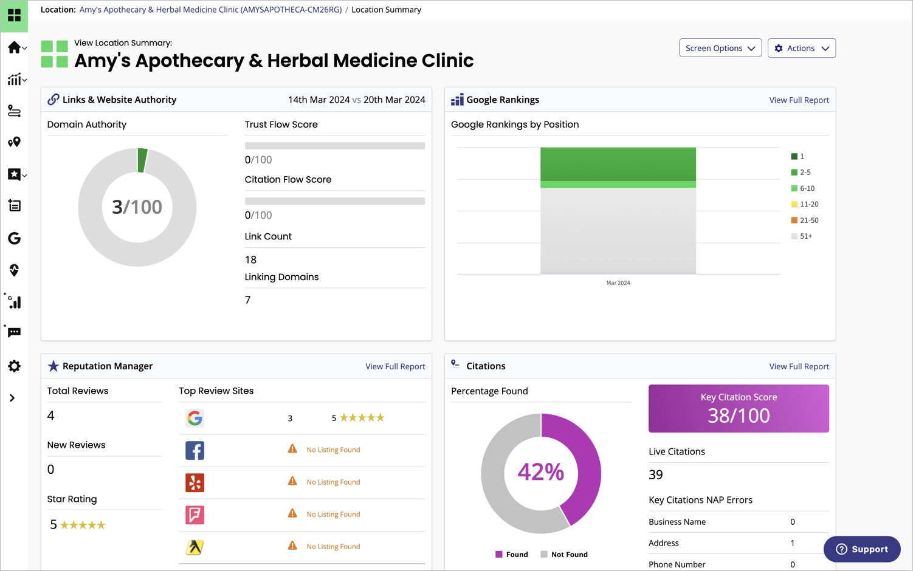913x571 pixels.
Task: Open the Google Rankings full report
Action: click(x=799, y=100)
